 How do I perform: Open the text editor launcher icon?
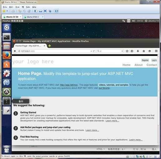[x=7, y=110]
